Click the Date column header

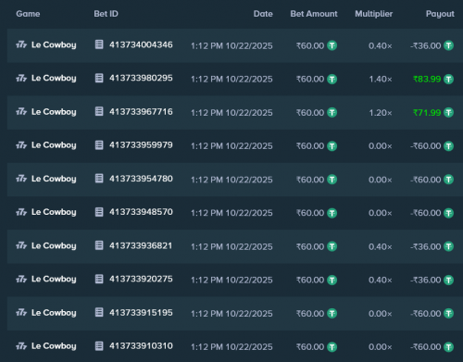point(263,14)
